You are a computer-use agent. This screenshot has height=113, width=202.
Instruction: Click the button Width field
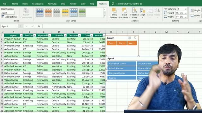pos(180,17)
